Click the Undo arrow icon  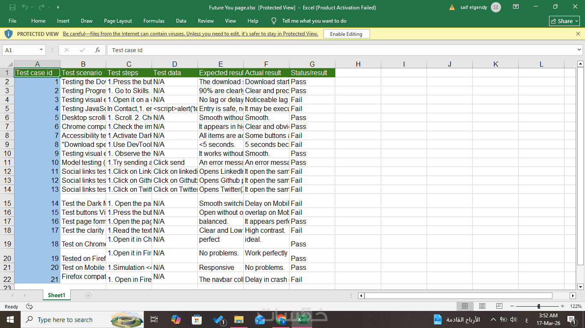[25, 7]
